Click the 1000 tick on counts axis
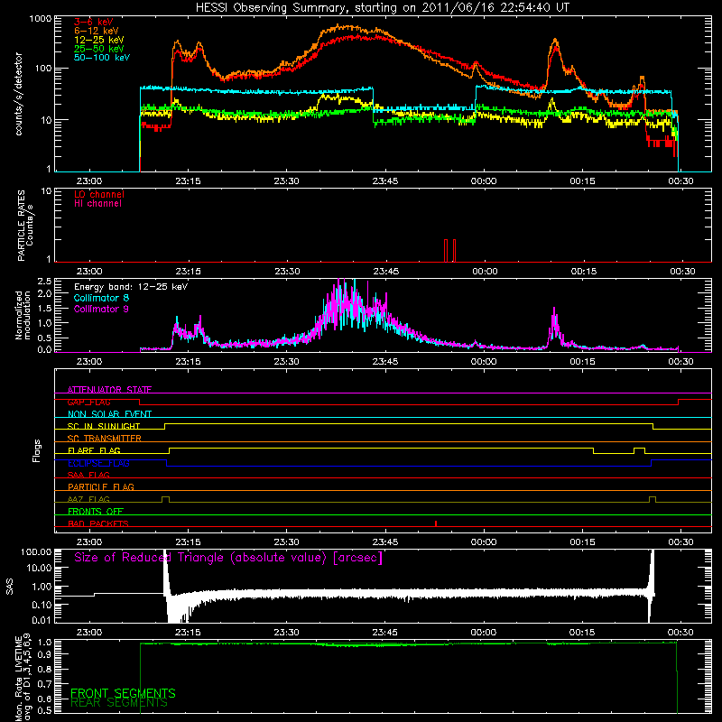 (41, 19)
